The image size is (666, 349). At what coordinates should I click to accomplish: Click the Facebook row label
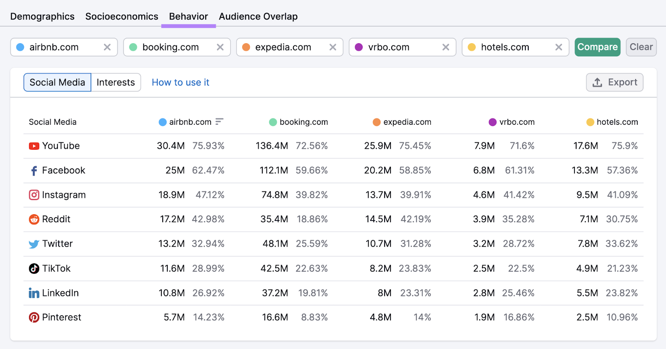[64, 171]
